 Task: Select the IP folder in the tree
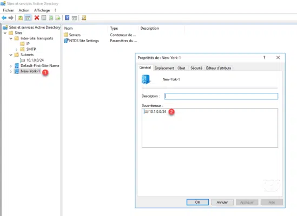pos(28,44)
